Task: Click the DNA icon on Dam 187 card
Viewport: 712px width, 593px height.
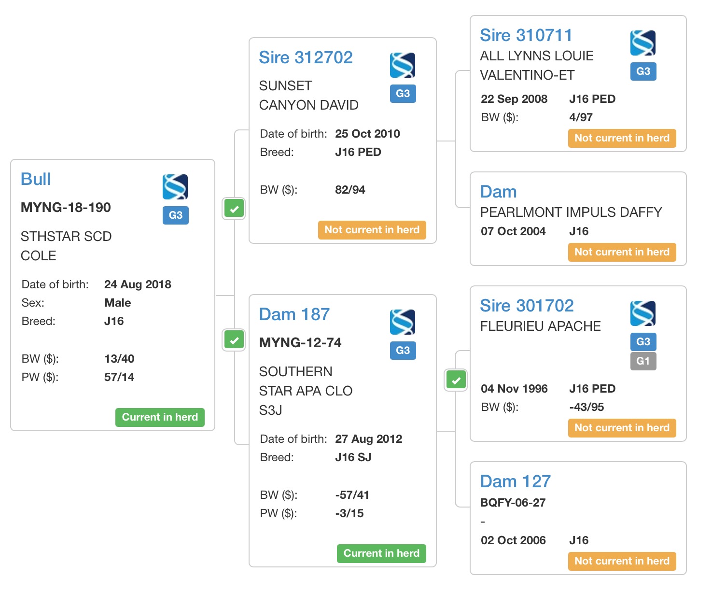Action: click(402, 322)
